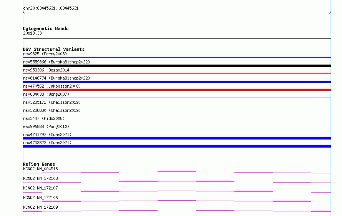Image resolution: width=342 pixels, height=216 pixels.
Task: Select the thick blue nsv4753823 variant bar
Action: tap(177, 146)
